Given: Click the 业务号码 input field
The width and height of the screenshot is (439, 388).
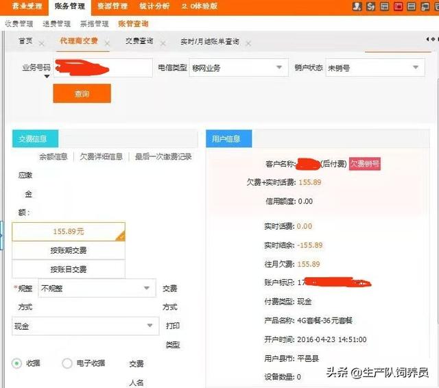Looking at the screenshot, I should click(103, 68).
